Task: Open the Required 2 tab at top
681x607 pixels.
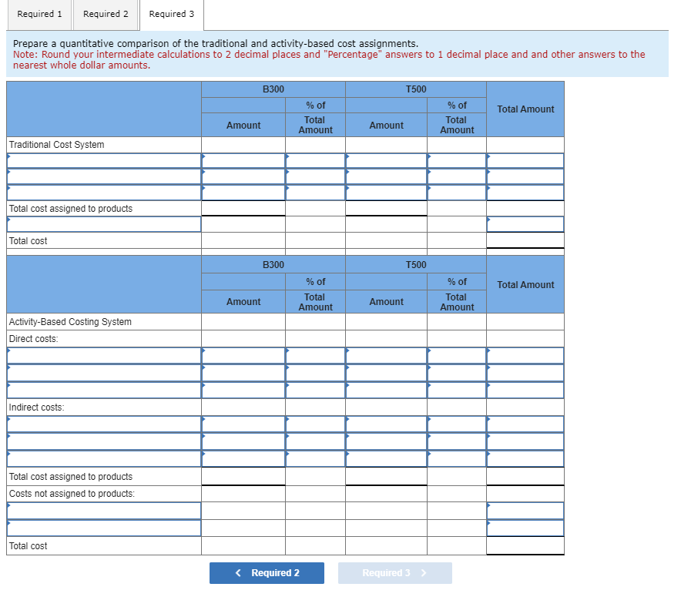Action: 106,15
